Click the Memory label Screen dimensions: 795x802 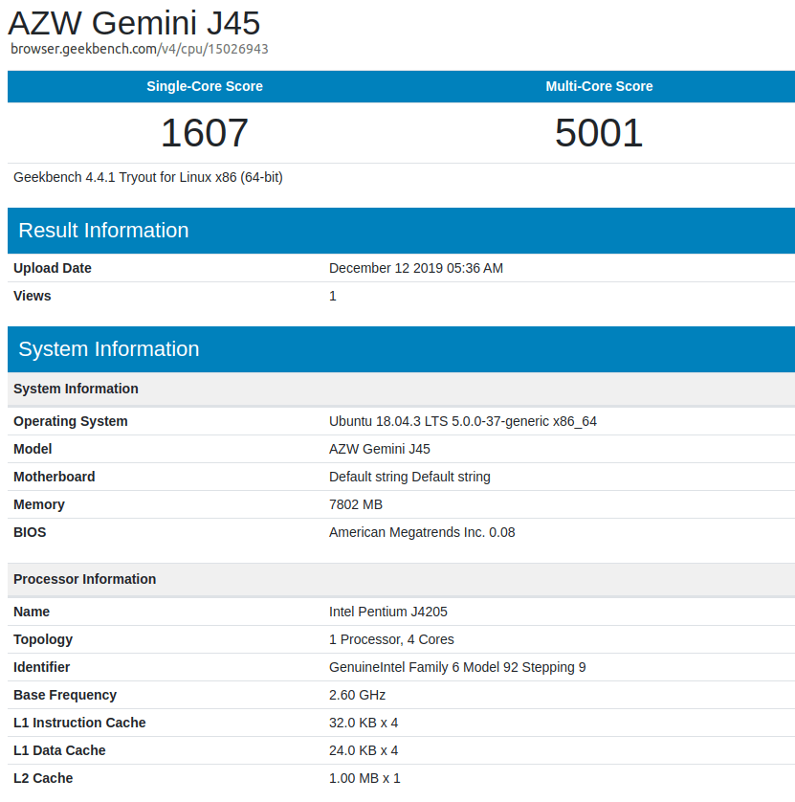point(39,504)
